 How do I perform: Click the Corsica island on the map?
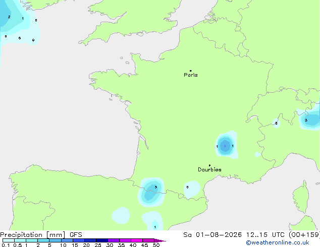tap(301, 196)
